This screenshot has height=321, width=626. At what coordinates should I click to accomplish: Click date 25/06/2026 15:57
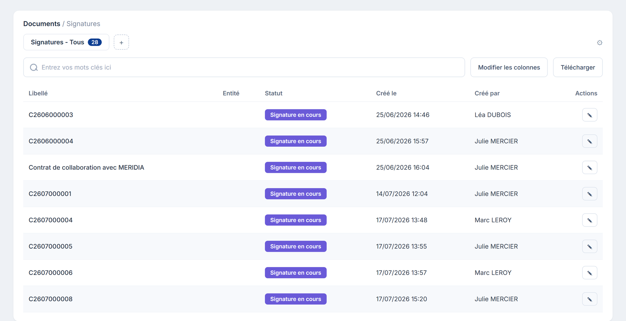click(x=402, y=141)
